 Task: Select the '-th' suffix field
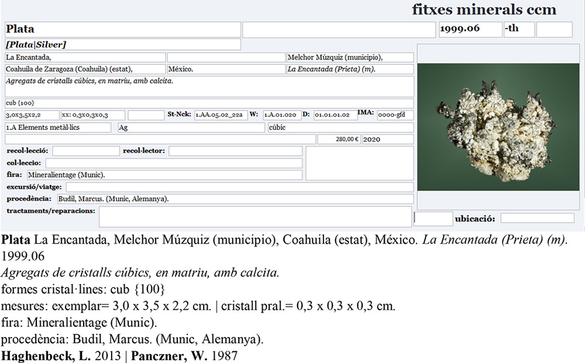point(519,29)
